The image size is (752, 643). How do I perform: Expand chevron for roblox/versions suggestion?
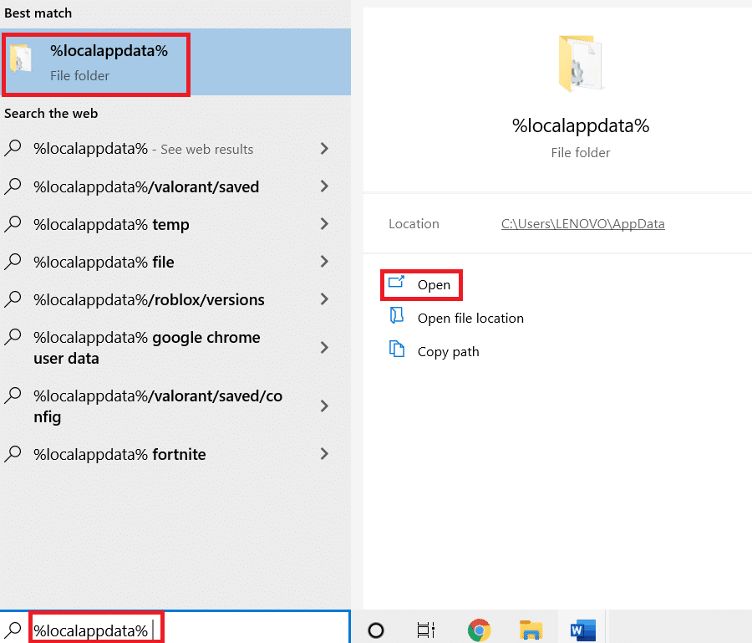(325, 299)
